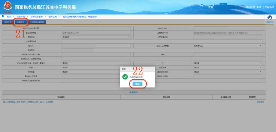Expand the 市 city dropdown

point(228,63)
